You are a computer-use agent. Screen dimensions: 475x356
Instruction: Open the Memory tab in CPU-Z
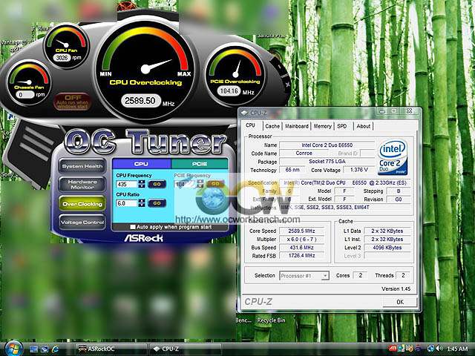322,126
